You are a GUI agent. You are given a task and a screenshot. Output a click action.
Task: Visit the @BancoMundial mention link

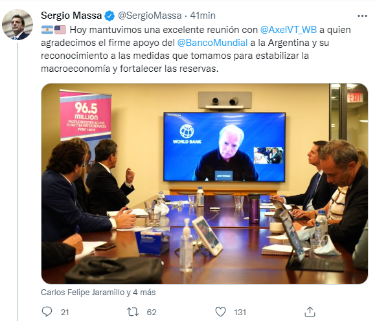(x=212, y=43)
